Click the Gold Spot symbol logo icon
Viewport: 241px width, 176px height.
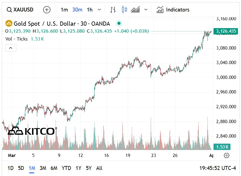[x=9, y=23]
